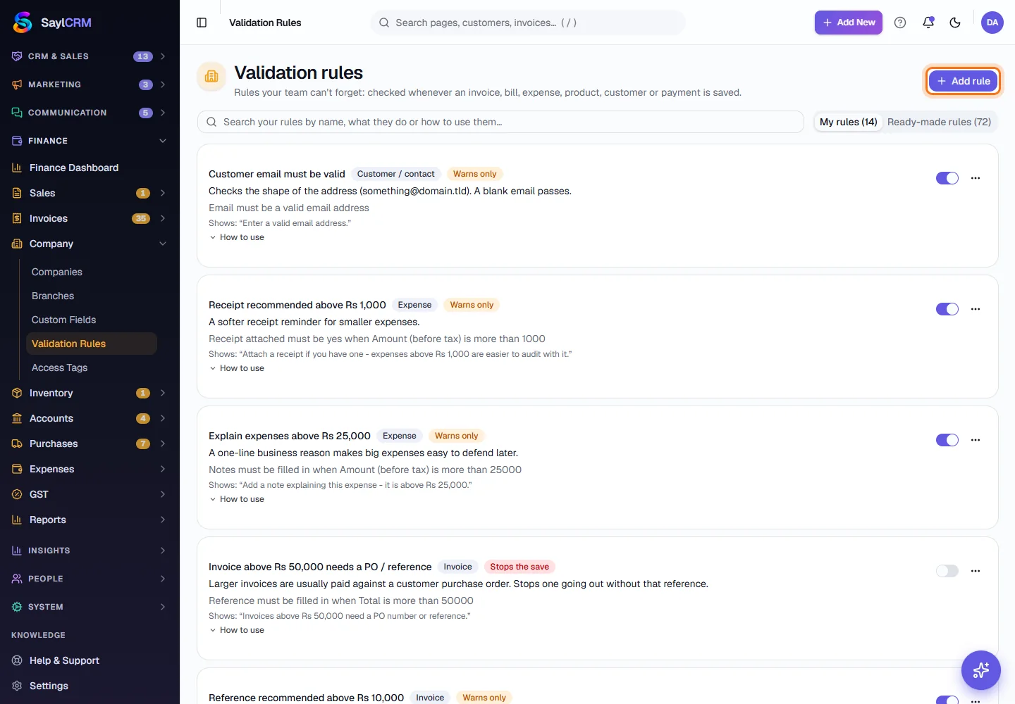Expand How to use under Invoice above Rs 50,000
The image size is (1015, 704).
pos(237,630)
